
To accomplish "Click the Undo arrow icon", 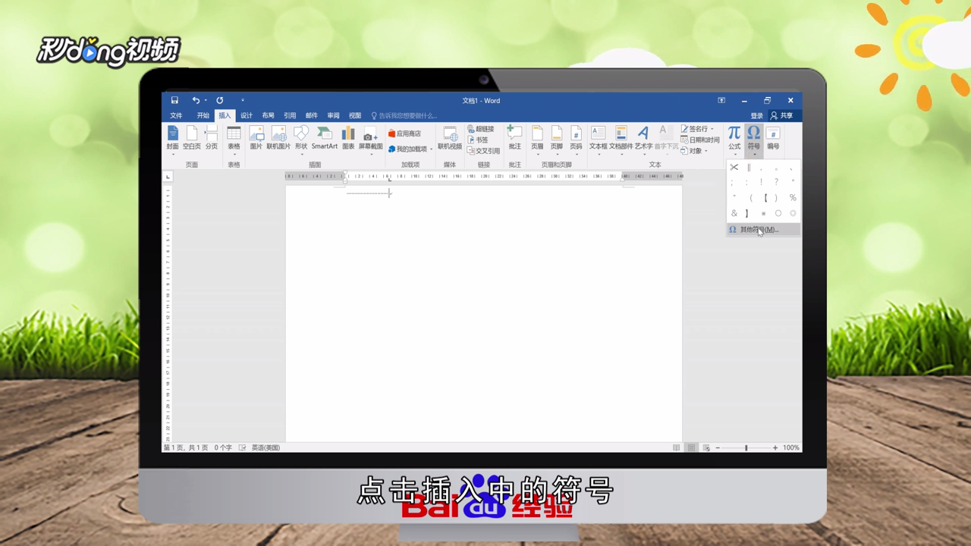I will pyautogui.click(x=196, y=100).
